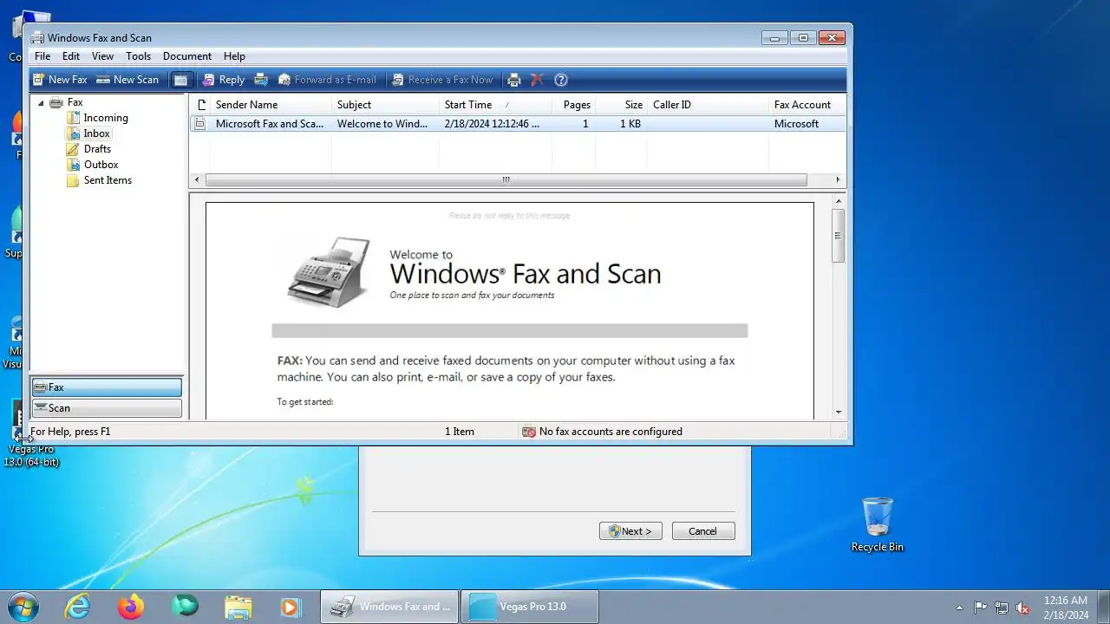Sort by Size column
The image size is (1110, 624).
pos(622,105)
